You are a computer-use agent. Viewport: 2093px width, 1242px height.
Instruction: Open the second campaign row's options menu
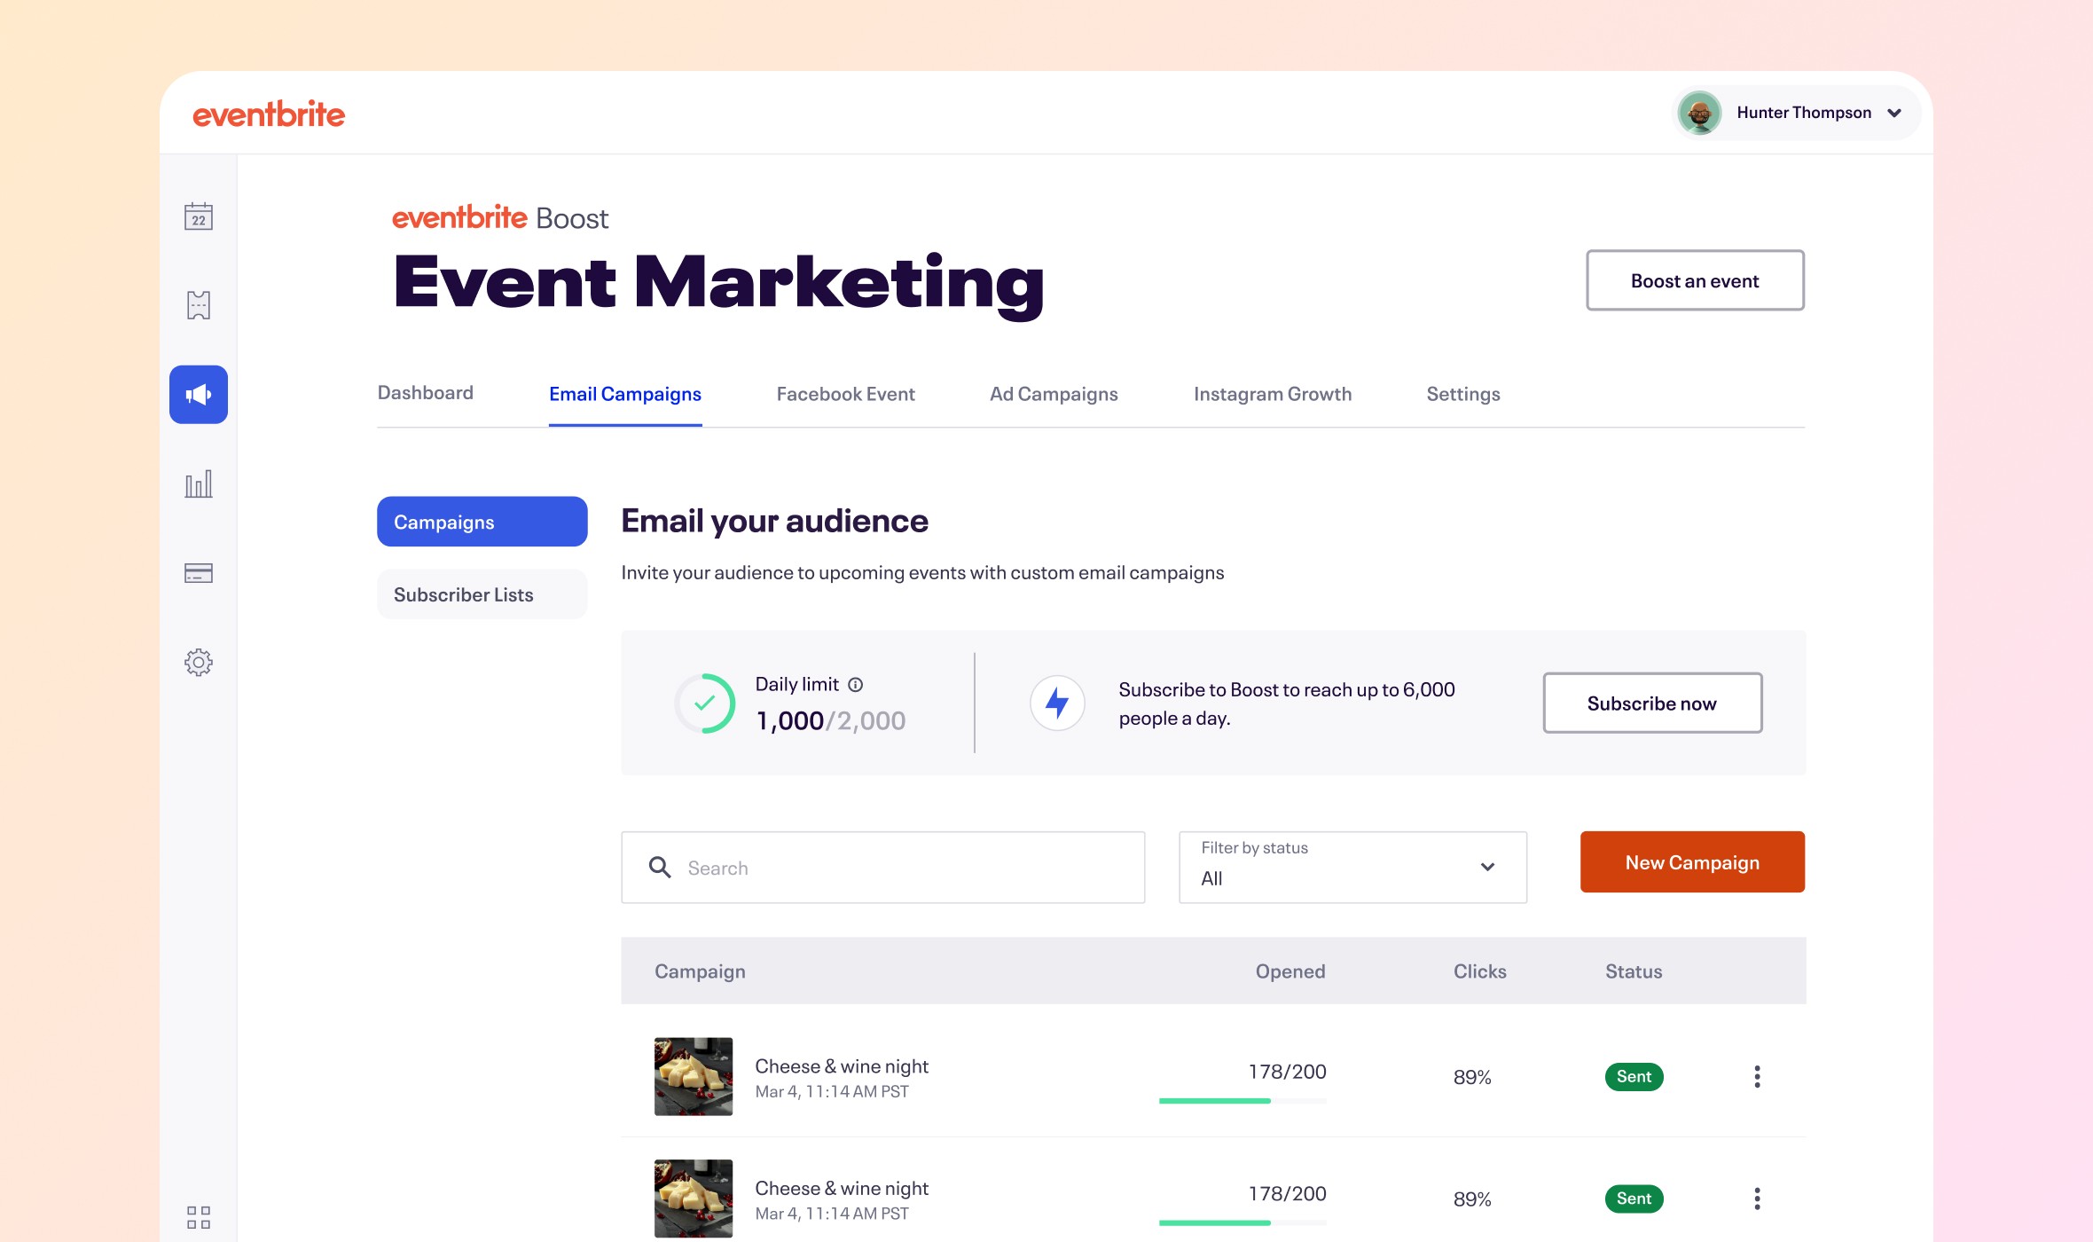click(1757, 1199)
